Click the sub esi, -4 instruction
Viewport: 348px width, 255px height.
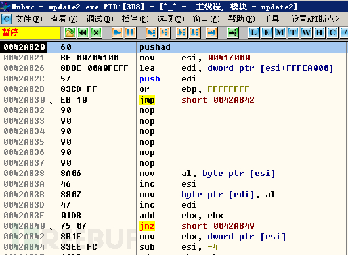tap(179, 246)
